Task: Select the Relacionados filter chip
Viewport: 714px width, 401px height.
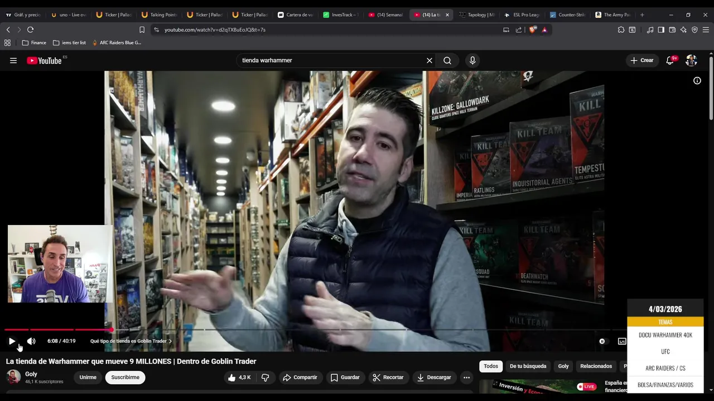Action: [x=596, y=366]
